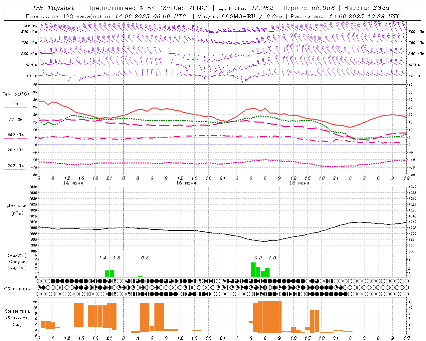This screenshot has width=426, height=341.
Task: Click the precipitation total 1.9
Action: (x=272, y=258)
